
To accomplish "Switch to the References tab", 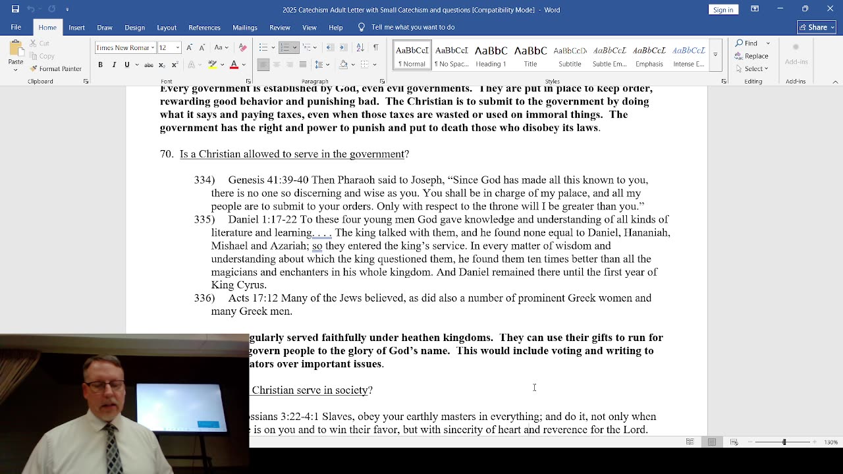I will [204, 27].
